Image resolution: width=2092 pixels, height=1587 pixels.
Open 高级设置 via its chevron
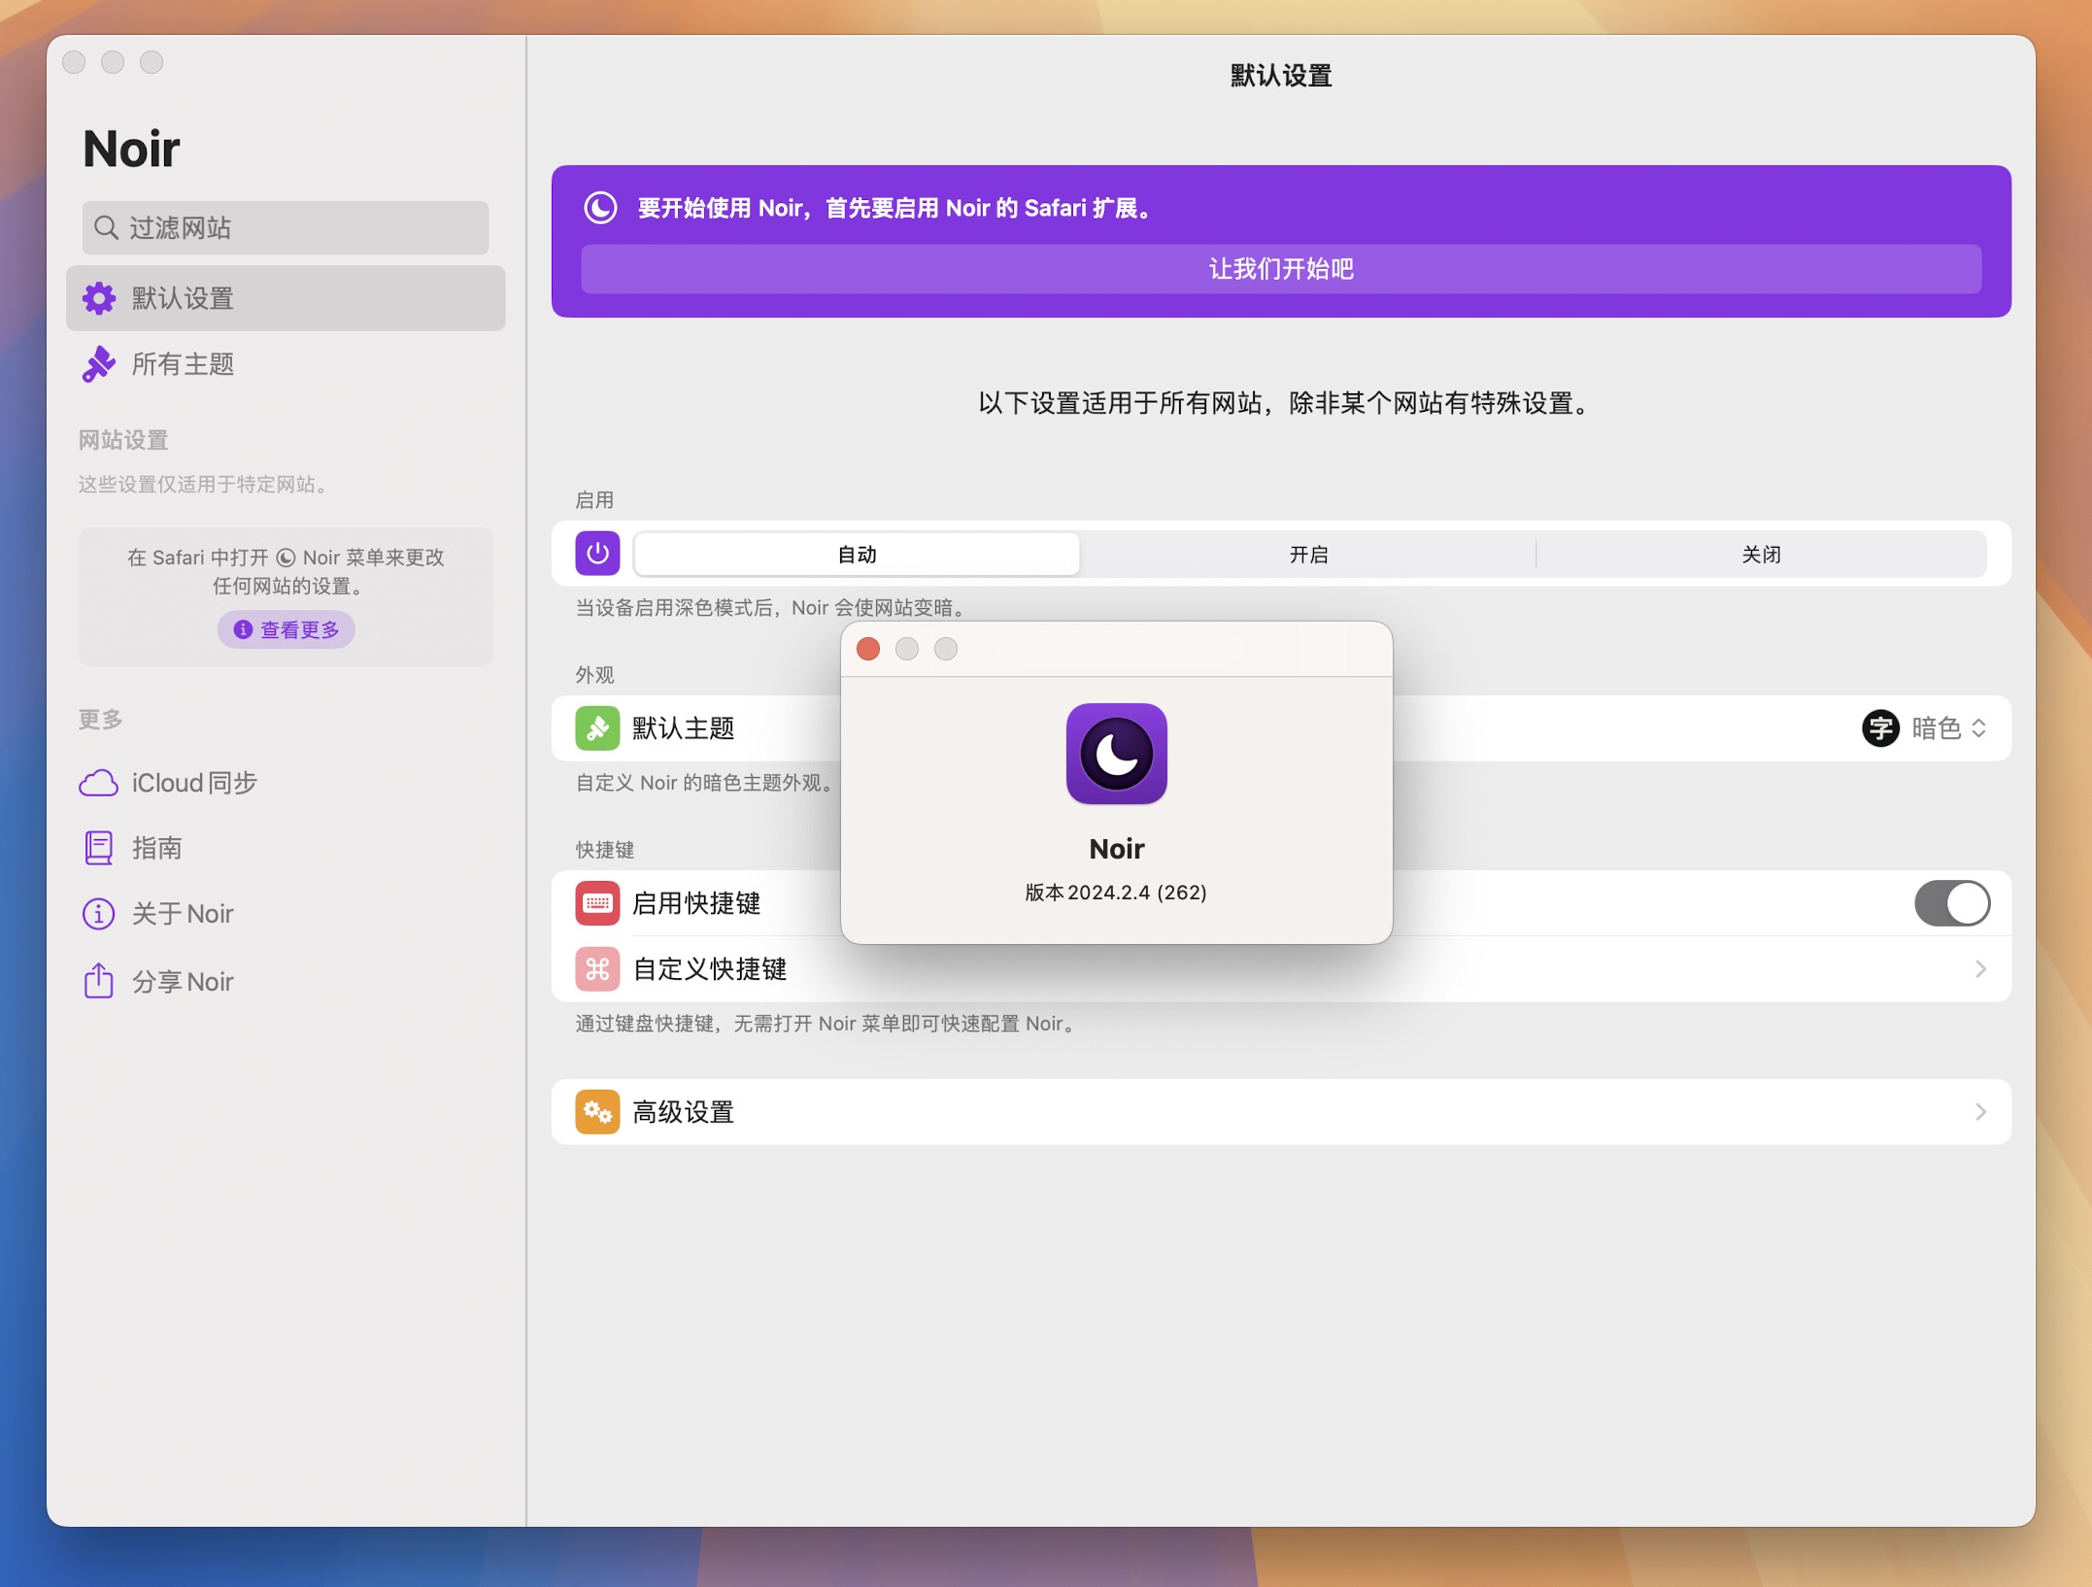(1980, 1112)
